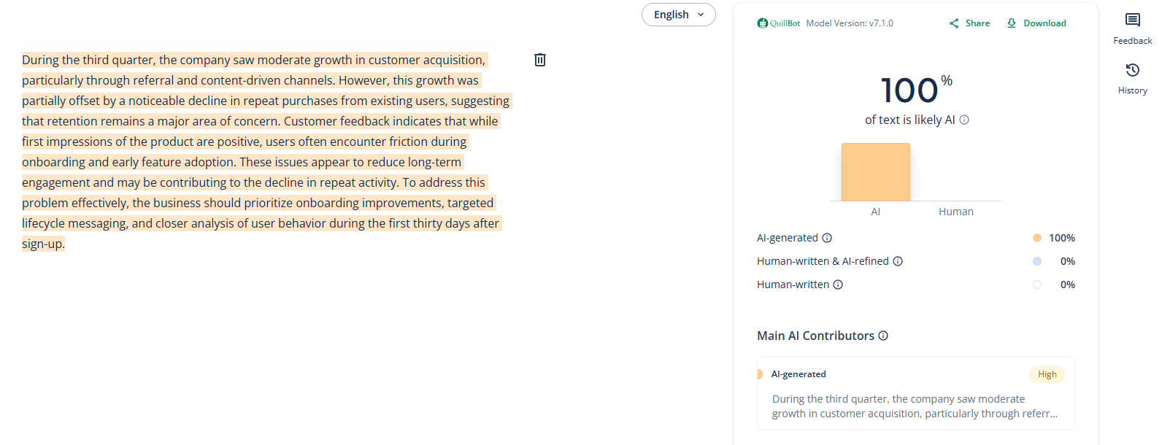Screen dimensions: 1162x445
Task: Click the Share icon button
Action: point(969,23)
